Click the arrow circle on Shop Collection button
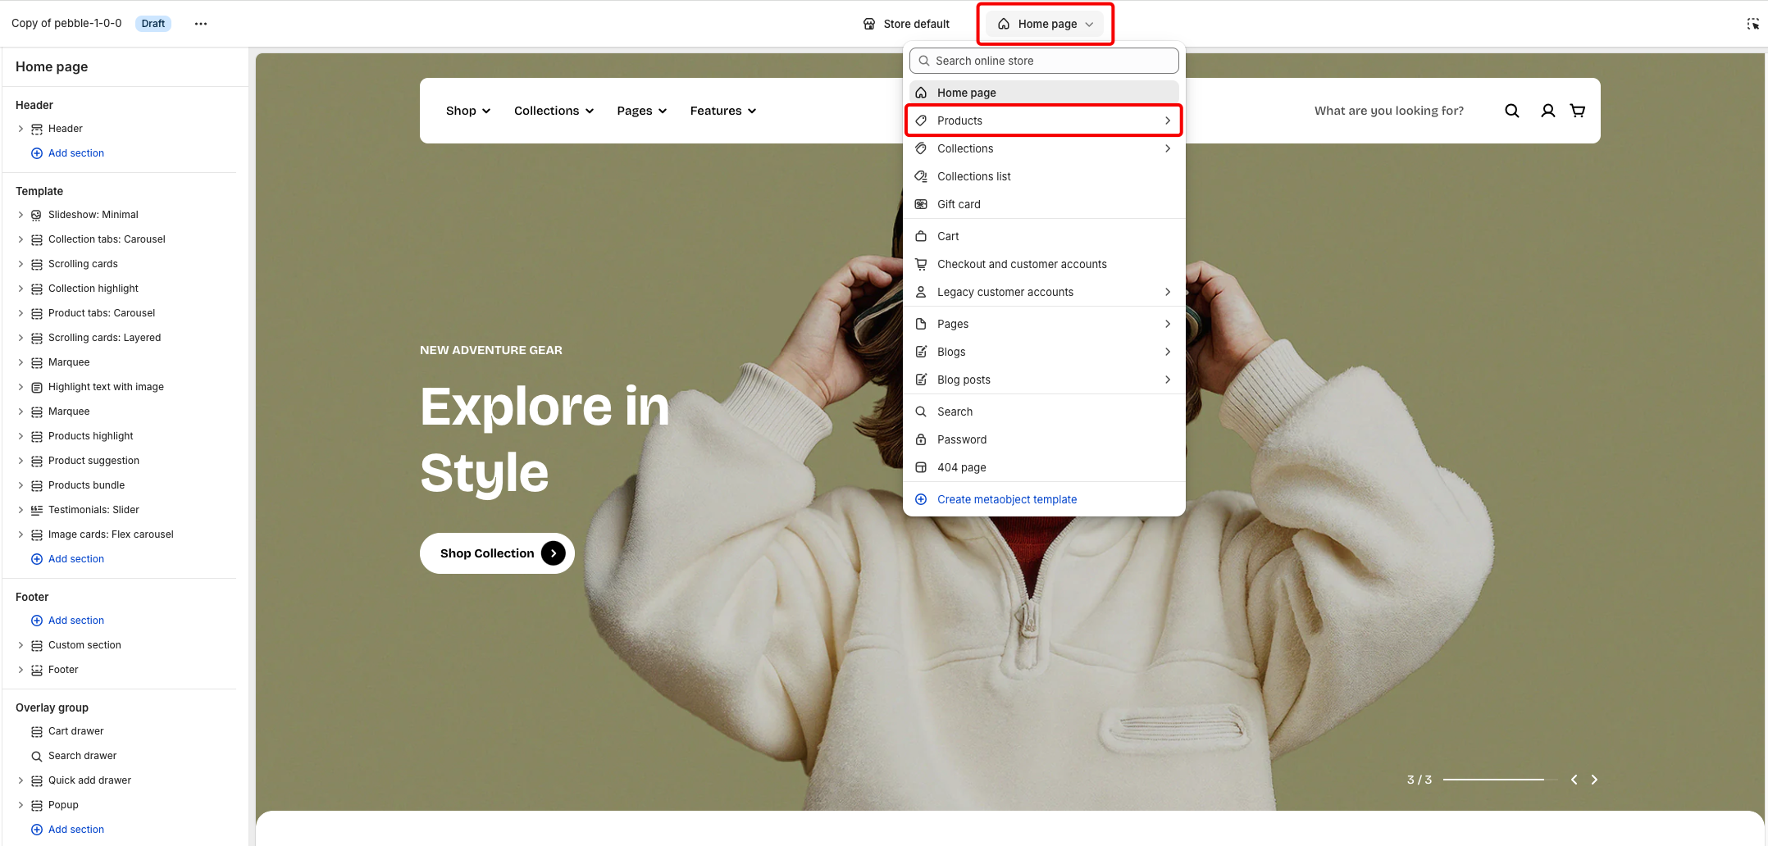The image size is (1768, 846). coord(554,553)
